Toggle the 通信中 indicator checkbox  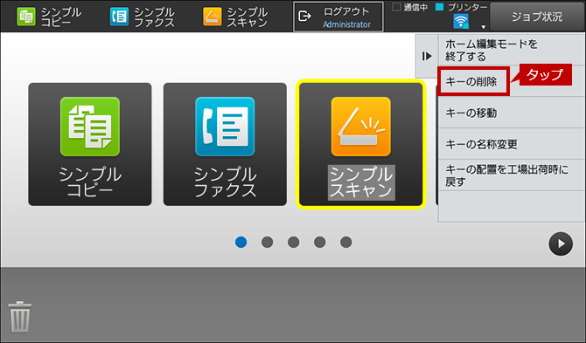(396, 7)
